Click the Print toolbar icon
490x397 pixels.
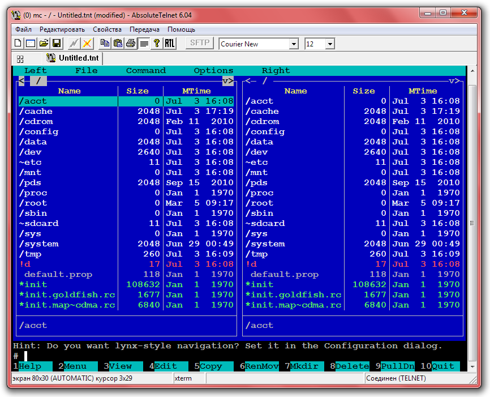131,43
